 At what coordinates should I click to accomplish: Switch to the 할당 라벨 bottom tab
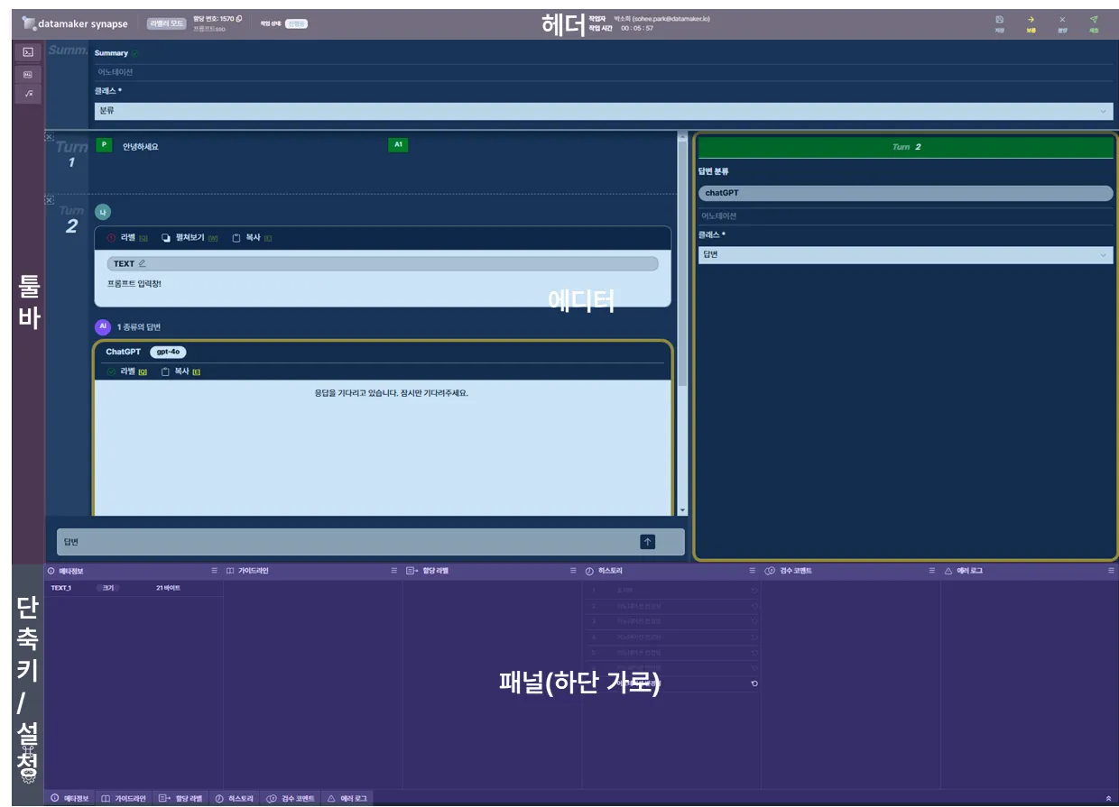pos(180,799)
